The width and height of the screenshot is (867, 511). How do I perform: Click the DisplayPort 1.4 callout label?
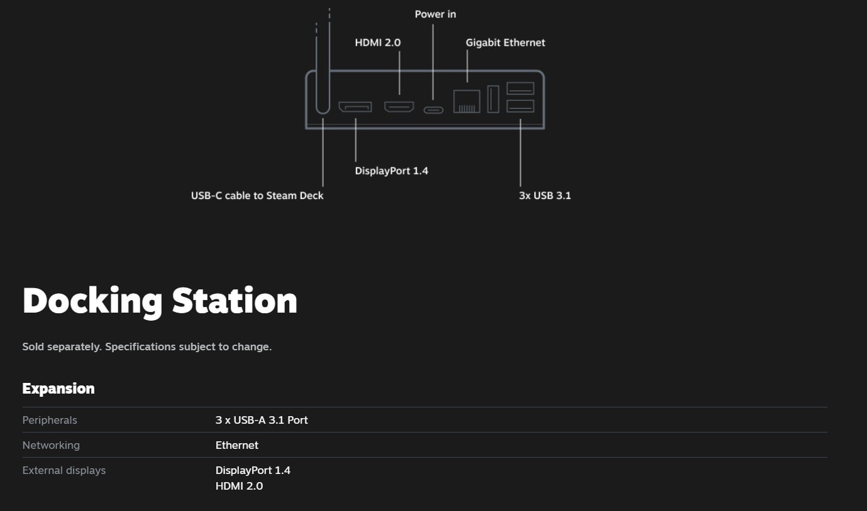coord(391,170)
